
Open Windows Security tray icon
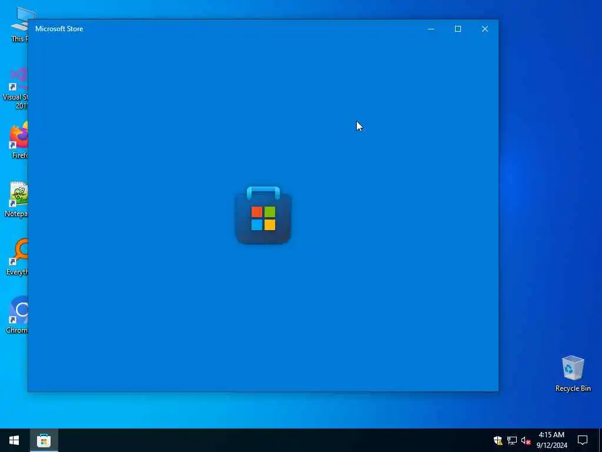coord(498,440)
